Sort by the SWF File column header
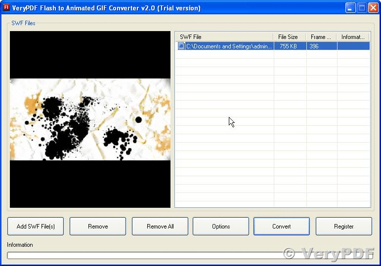The image size is (381, 266). tap(224, 37)
